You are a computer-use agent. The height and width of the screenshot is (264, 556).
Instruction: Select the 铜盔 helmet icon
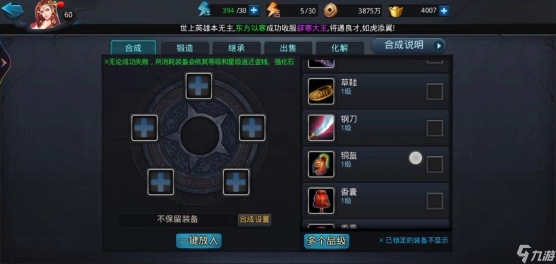[321, 164]
